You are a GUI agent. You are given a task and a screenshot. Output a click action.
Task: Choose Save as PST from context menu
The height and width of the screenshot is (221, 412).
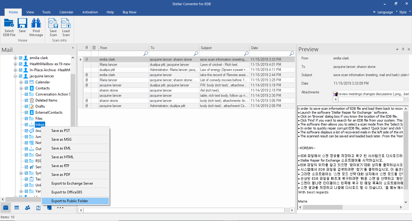(x=75, y=131)
